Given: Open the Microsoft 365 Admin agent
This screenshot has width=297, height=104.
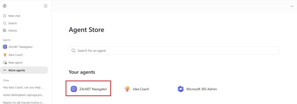Looking at the screenshot, I should (197, 89).
